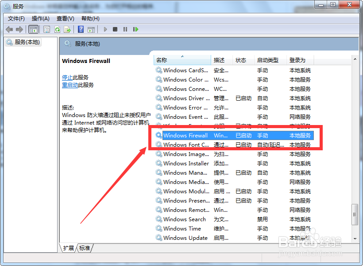Click 已启动 status of Windows Driver row
363x266 pixels.
pos(243,98)
